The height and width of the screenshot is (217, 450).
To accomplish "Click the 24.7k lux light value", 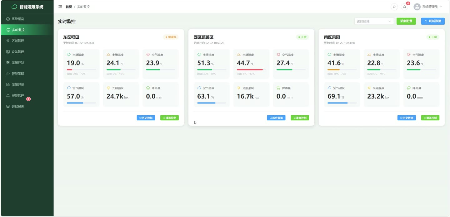I will 117,96.
